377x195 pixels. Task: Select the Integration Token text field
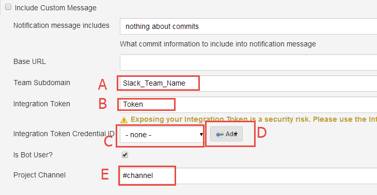tap(248, 104)
